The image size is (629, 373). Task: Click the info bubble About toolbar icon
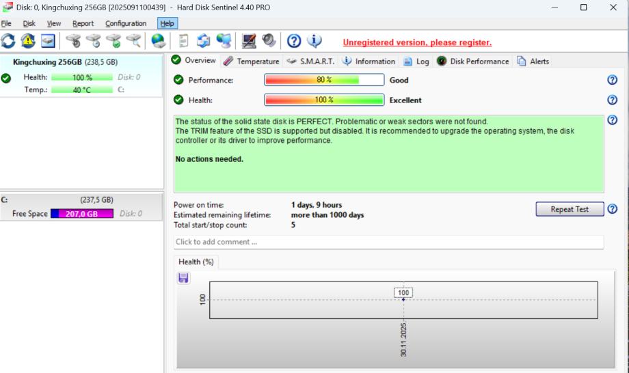point(314,41)
